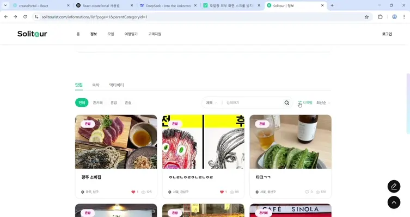Open the browser extensions puzzle icon
Screen dimensions: 410x217
point(380,17)
